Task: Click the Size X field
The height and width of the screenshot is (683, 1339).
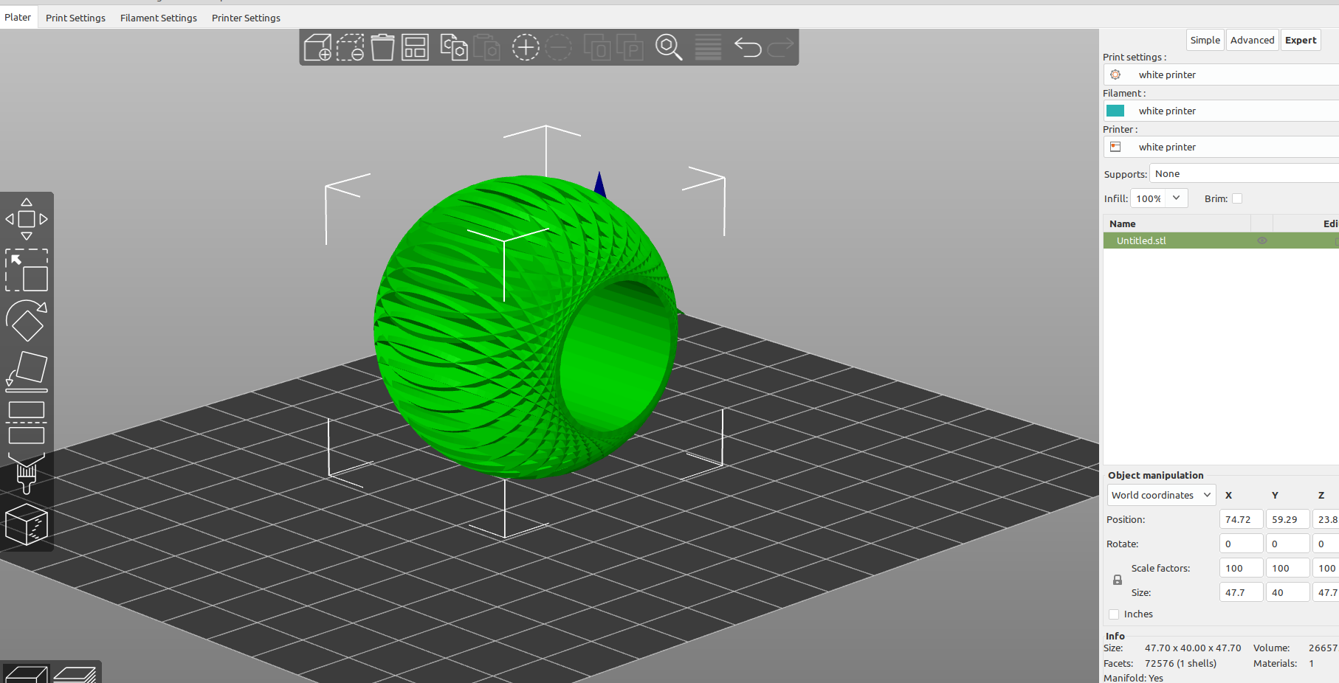Action: click(1241, 592)
